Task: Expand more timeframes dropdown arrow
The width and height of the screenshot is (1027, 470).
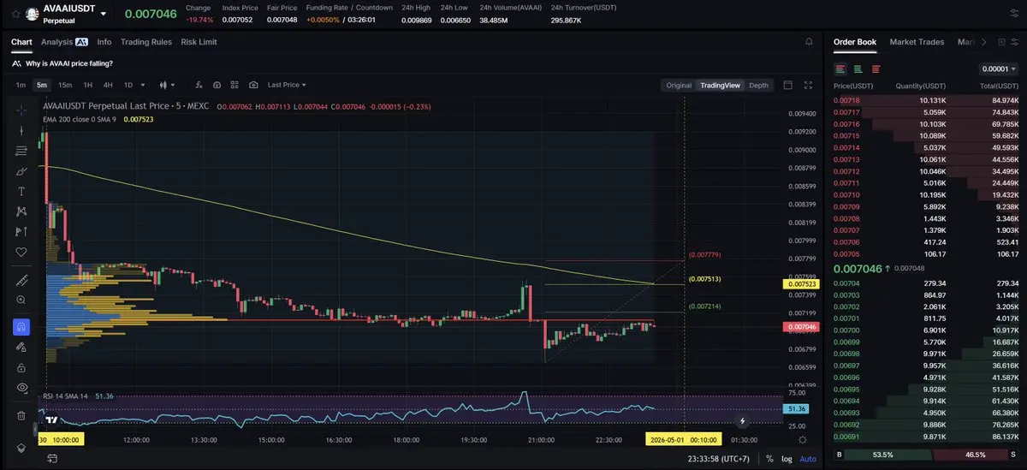Action: coord(143,85)
